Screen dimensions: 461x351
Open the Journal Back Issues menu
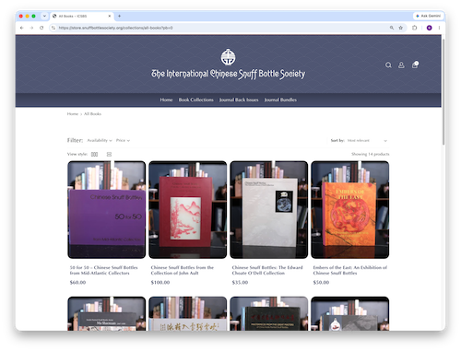[239, 99]
